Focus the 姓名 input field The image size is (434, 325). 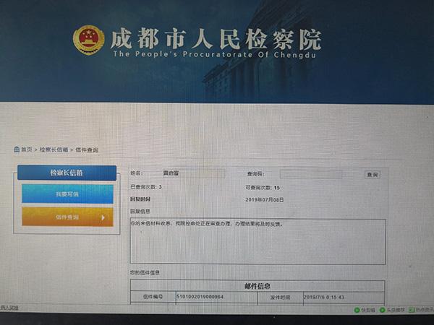(x=194, y=173)
